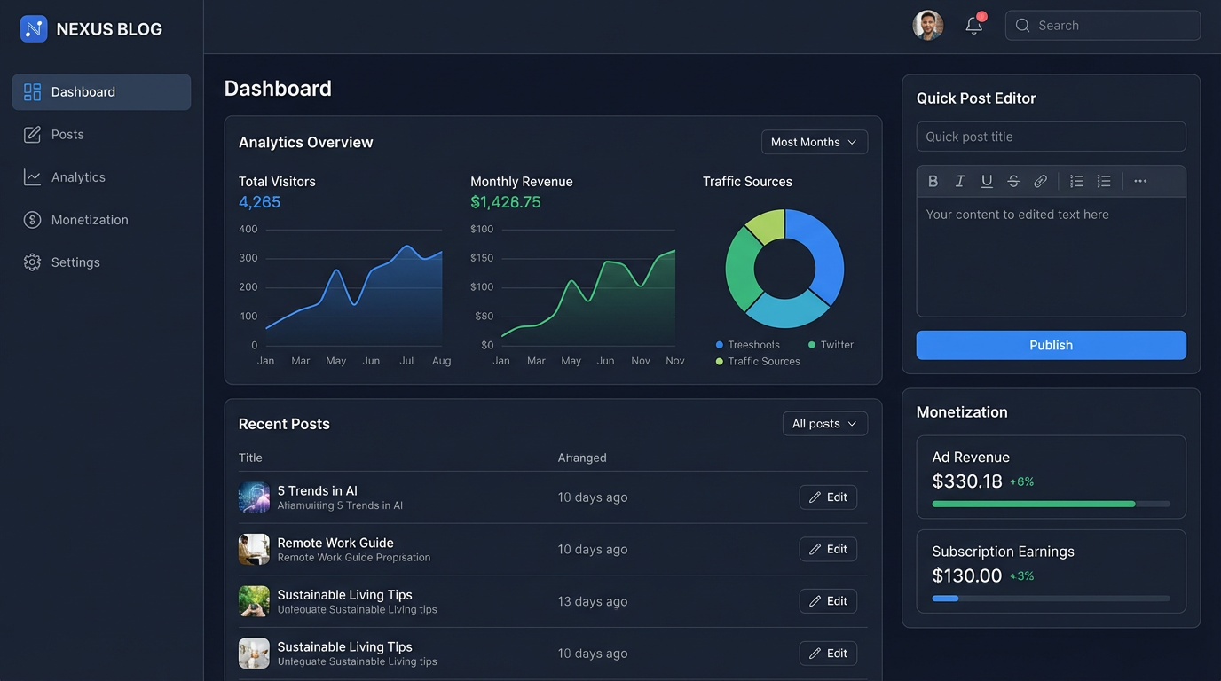
Task: Open more formatting options with the ellipsis icon
Action: click(x=1139, y=181)
